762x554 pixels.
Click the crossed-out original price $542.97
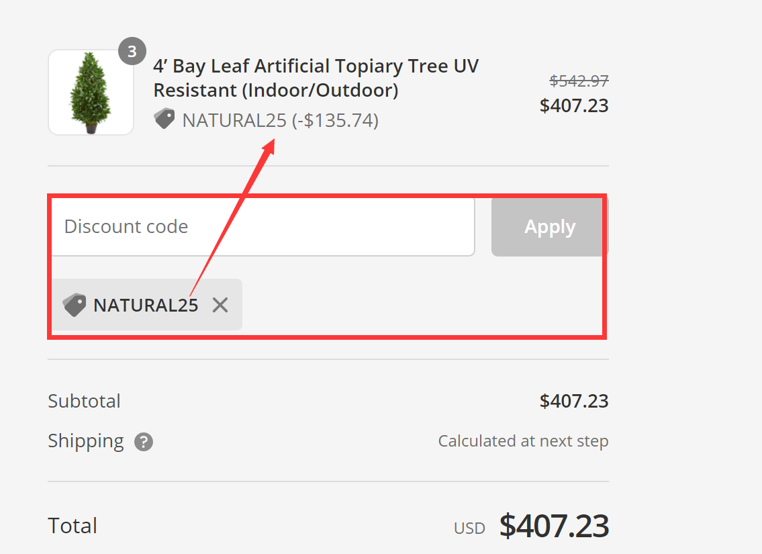coord(579,81)
